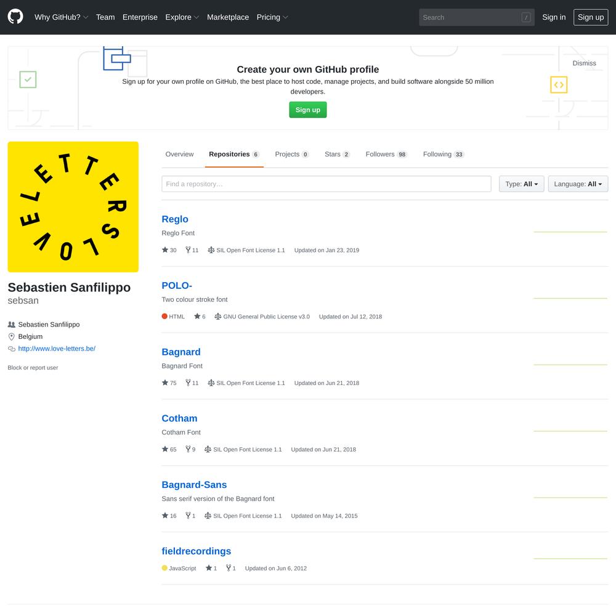
Task: Click fork count icon for Bagnard-Sans
Action: coord(188,516)
